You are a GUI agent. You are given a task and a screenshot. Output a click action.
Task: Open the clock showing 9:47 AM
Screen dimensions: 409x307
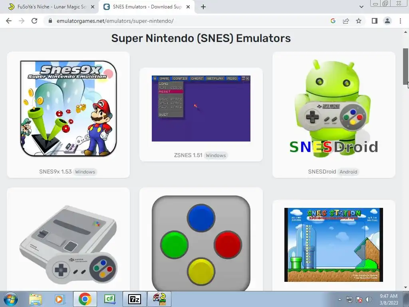(x=389, y=299)
